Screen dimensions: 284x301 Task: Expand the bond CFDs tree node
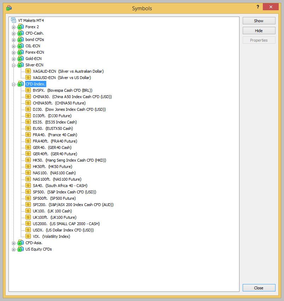click(x=13, y=40)
